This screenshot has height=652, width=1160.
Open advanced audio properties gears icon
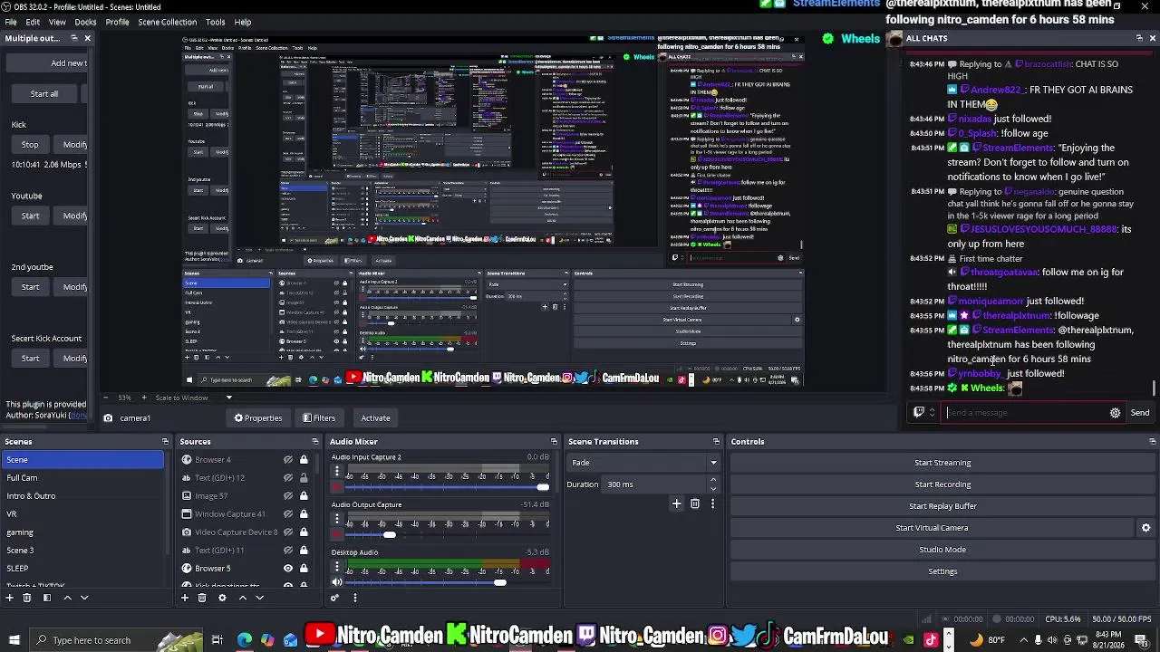(334, 598)
